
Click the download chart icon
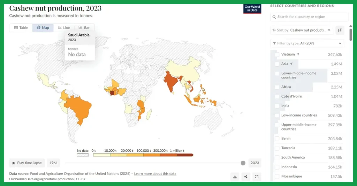[x=235, y=177]
